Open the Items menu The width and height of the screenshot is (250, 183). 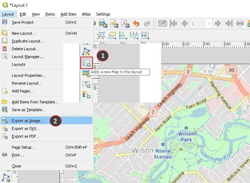50,14
